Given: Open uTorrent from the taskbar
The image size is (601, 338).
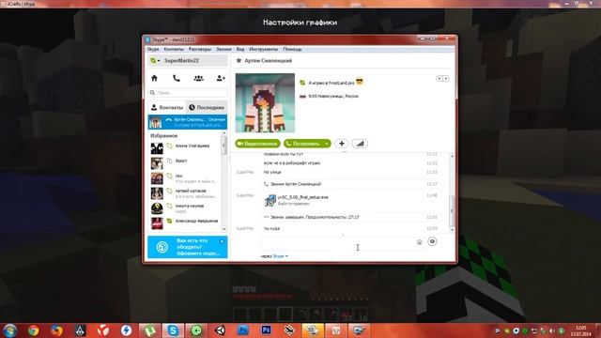Looking at the screenshot, I should [149, 330].
